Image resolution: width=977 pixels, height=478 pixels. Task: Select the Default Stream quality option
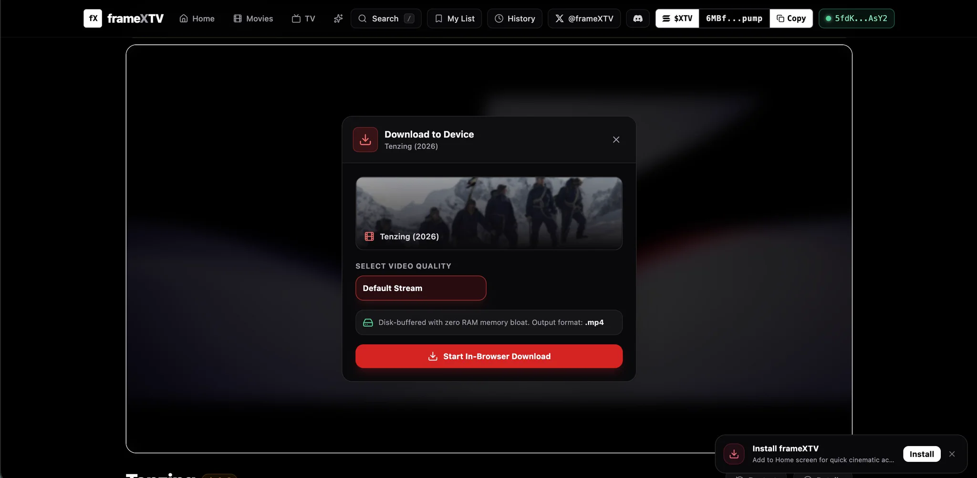click(x=421, y=288)
